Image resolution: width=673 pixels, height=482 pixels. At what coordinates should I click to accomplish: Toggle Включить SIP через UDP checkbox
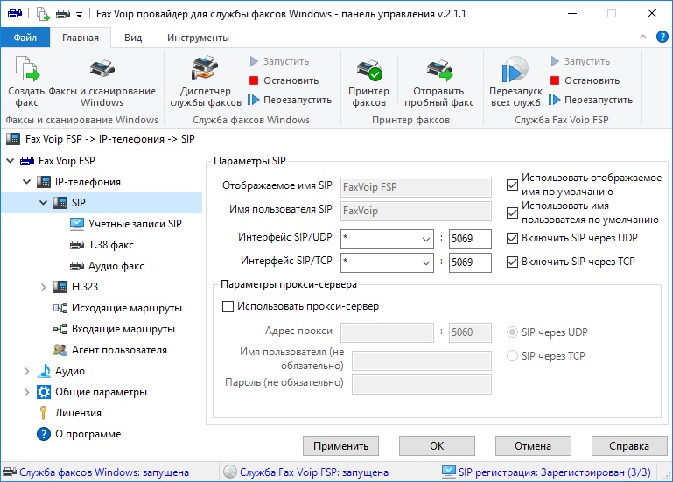point(512,238)
